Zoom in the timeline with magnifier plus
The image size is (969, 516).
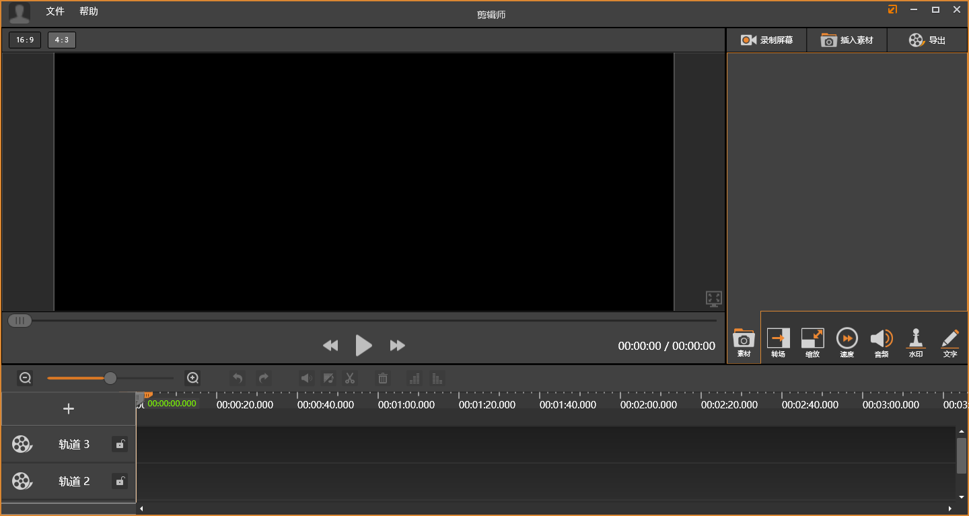192,378
